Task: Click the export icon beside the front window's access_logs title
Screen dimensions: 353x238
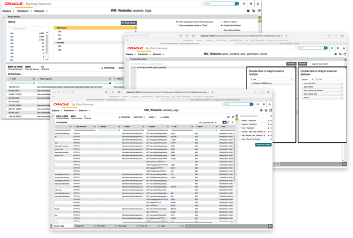Action: pos(271,110)
